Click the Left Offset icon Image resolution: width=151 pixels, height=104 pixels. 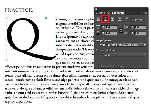[x=126, y=27]
